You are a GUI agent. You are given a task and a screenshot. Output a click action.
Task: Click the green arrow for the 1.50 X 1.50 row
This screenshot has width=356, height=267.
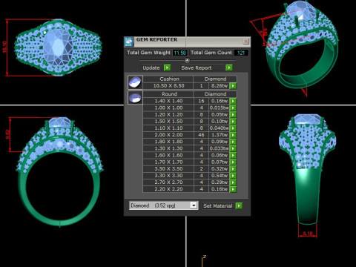point(233,122)
